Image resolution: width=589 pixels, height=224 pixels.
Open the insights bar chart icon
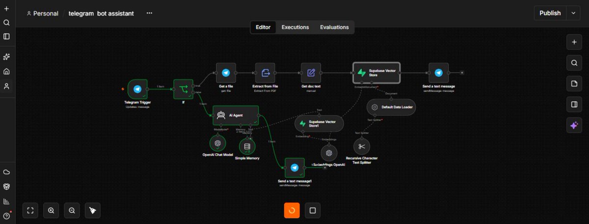(6, 201)
